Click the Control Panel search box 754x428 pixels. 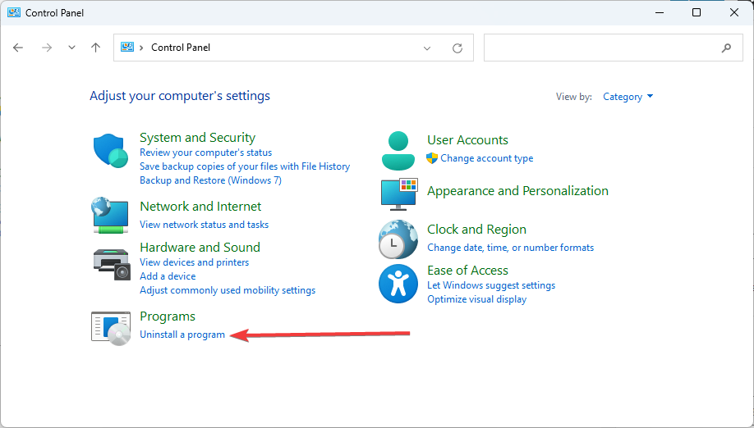point(613,48)
